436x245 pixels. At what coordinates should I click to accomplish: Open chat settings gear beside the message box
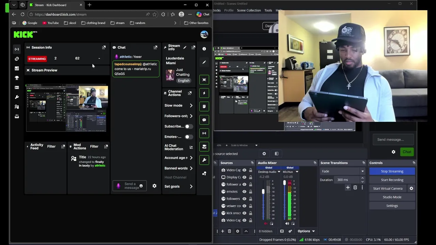coord(154,186)
